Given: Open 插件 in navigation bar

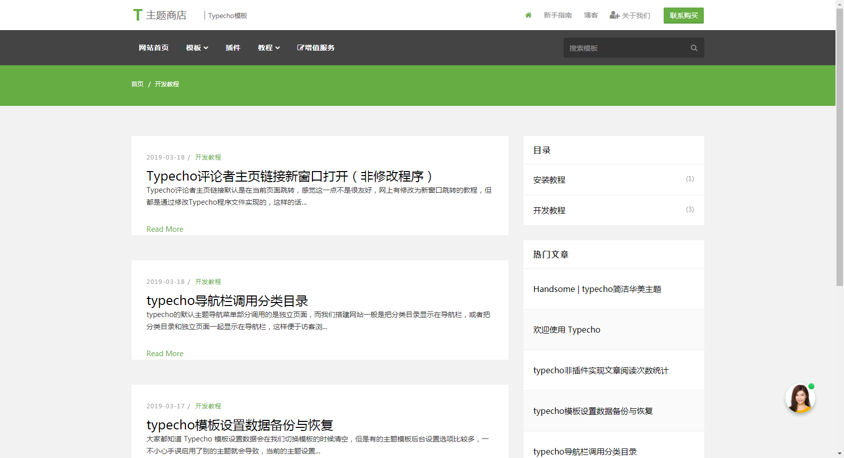Looking at the screenshot, I should pos(233,48).
